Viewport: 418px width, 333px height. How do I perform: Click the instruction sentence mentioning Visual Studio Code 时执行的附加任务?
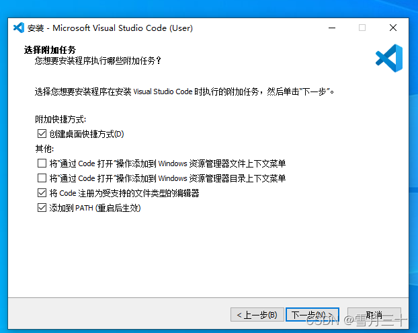(x=184, y=91)
